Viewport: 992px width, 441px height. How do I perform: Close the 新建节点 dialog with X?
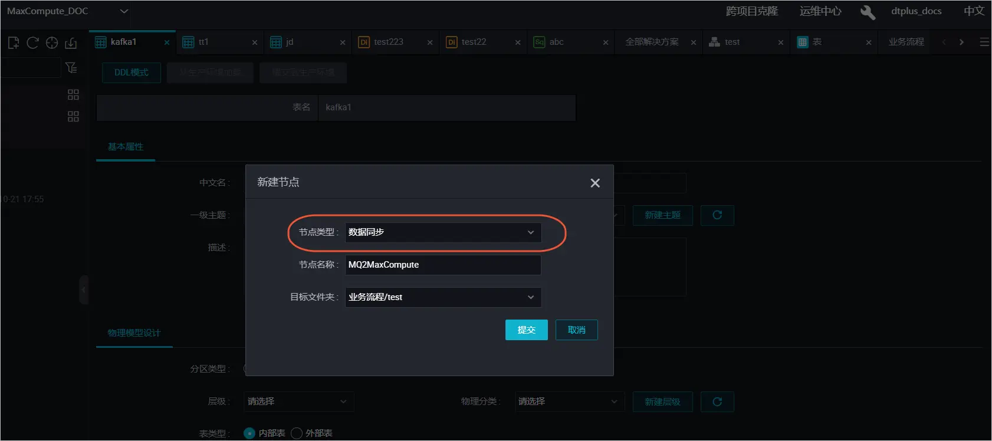(595, 183)
